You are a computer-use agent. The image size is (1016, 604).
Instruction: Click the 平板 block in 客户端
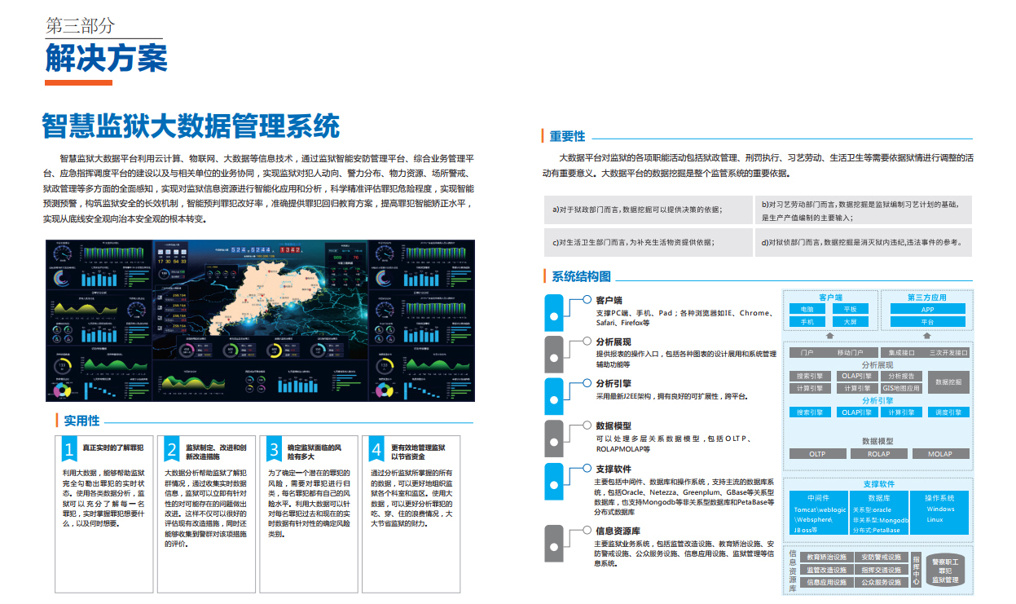pyautogui.click(x=851, y=310)
